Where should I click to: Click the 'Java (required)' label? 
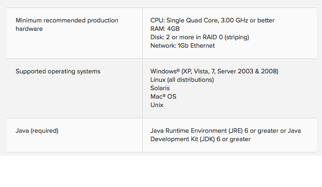pos(37,131)
